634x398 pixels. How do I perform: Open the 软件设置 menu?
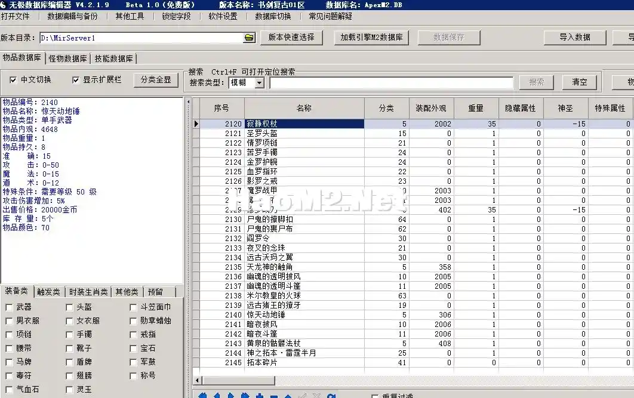(223, 17)
